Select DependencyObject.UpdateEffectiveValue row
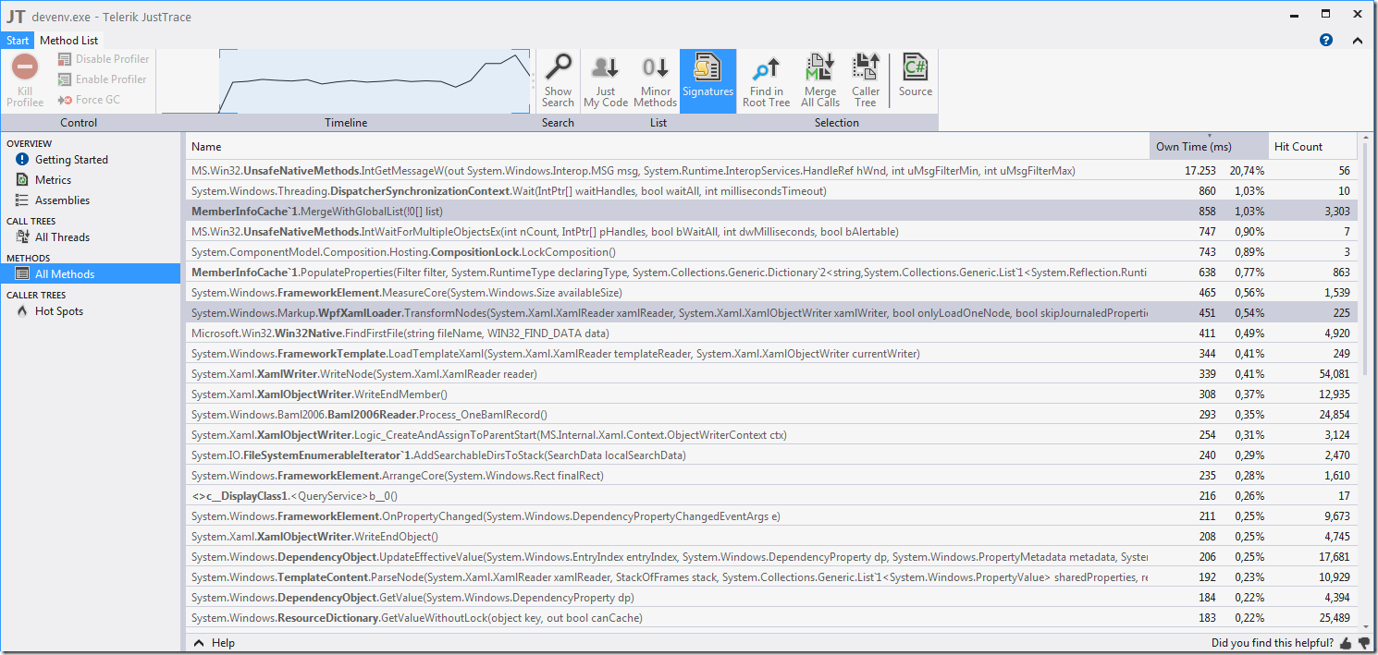 [x=772, y=557]
